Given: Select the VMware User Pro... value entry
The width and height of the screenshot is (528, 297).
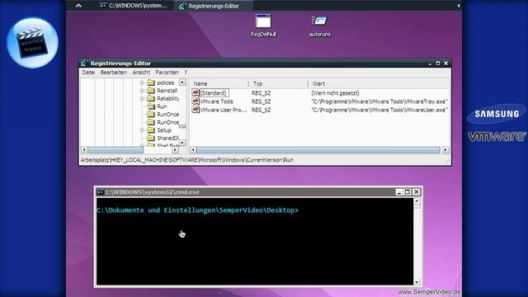Looking at the screenshot, I should point(224,110).
